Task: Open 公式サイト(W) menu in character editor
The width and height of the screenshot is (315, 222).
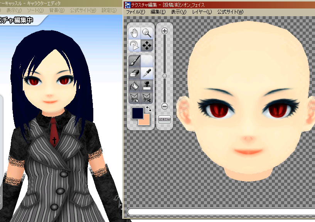Action: pyautogui.click(x=83, y=10)
